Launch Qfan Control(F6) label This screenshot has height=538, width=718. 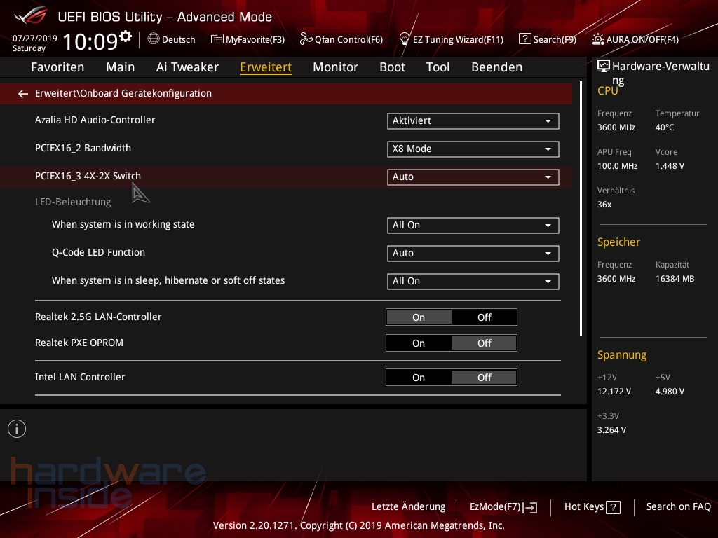pyautogui.click(x=349, y=40)
